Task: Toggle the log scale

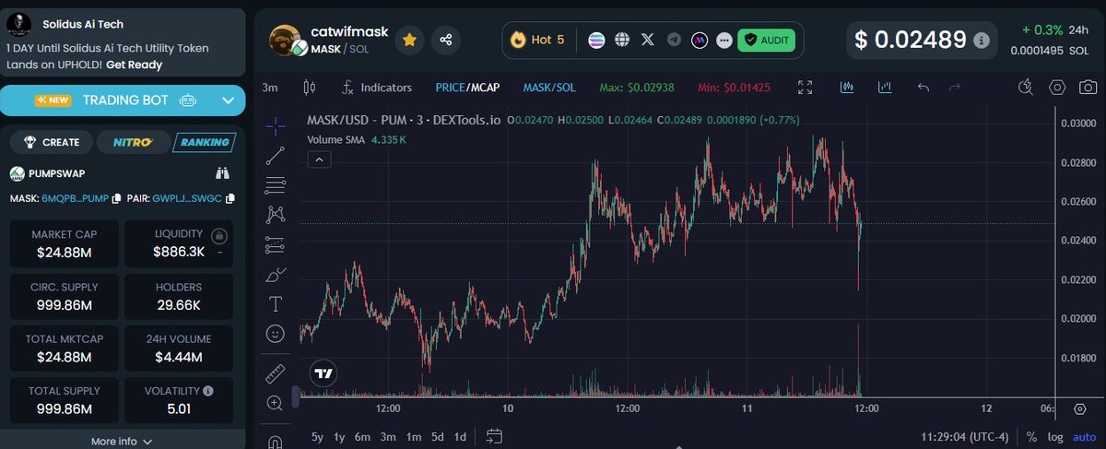Action: point(1055,437)
